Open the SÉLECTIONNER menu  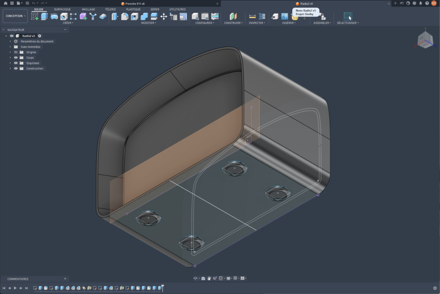348,23
